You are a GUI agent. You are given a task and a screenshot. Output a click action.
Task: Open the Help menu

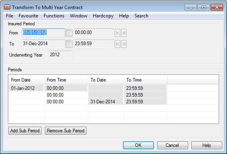(x=124, y=16)
